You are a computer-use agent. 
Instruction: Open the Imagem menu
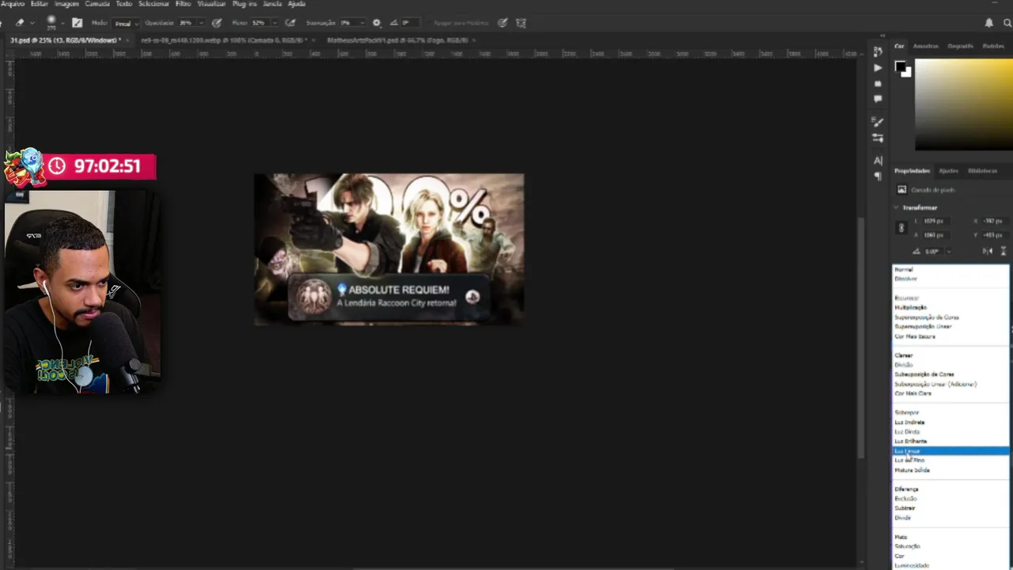(67, 4)
